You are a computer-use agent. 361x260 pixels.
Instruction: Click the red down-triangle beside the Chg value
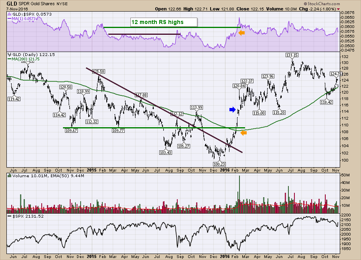tap(338, 9)
